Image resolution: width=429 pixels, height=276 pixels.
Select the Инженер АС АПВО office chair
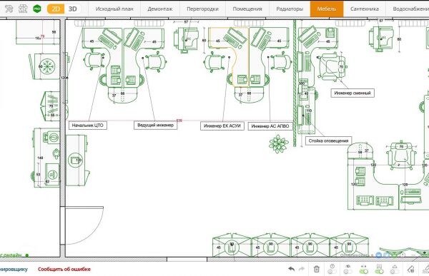(x=281, y=62)
